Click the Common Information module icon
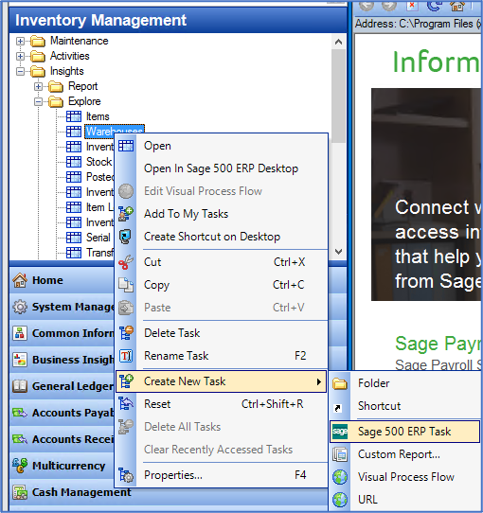Viewport: 483px width, 513px height. click(20, 333)
